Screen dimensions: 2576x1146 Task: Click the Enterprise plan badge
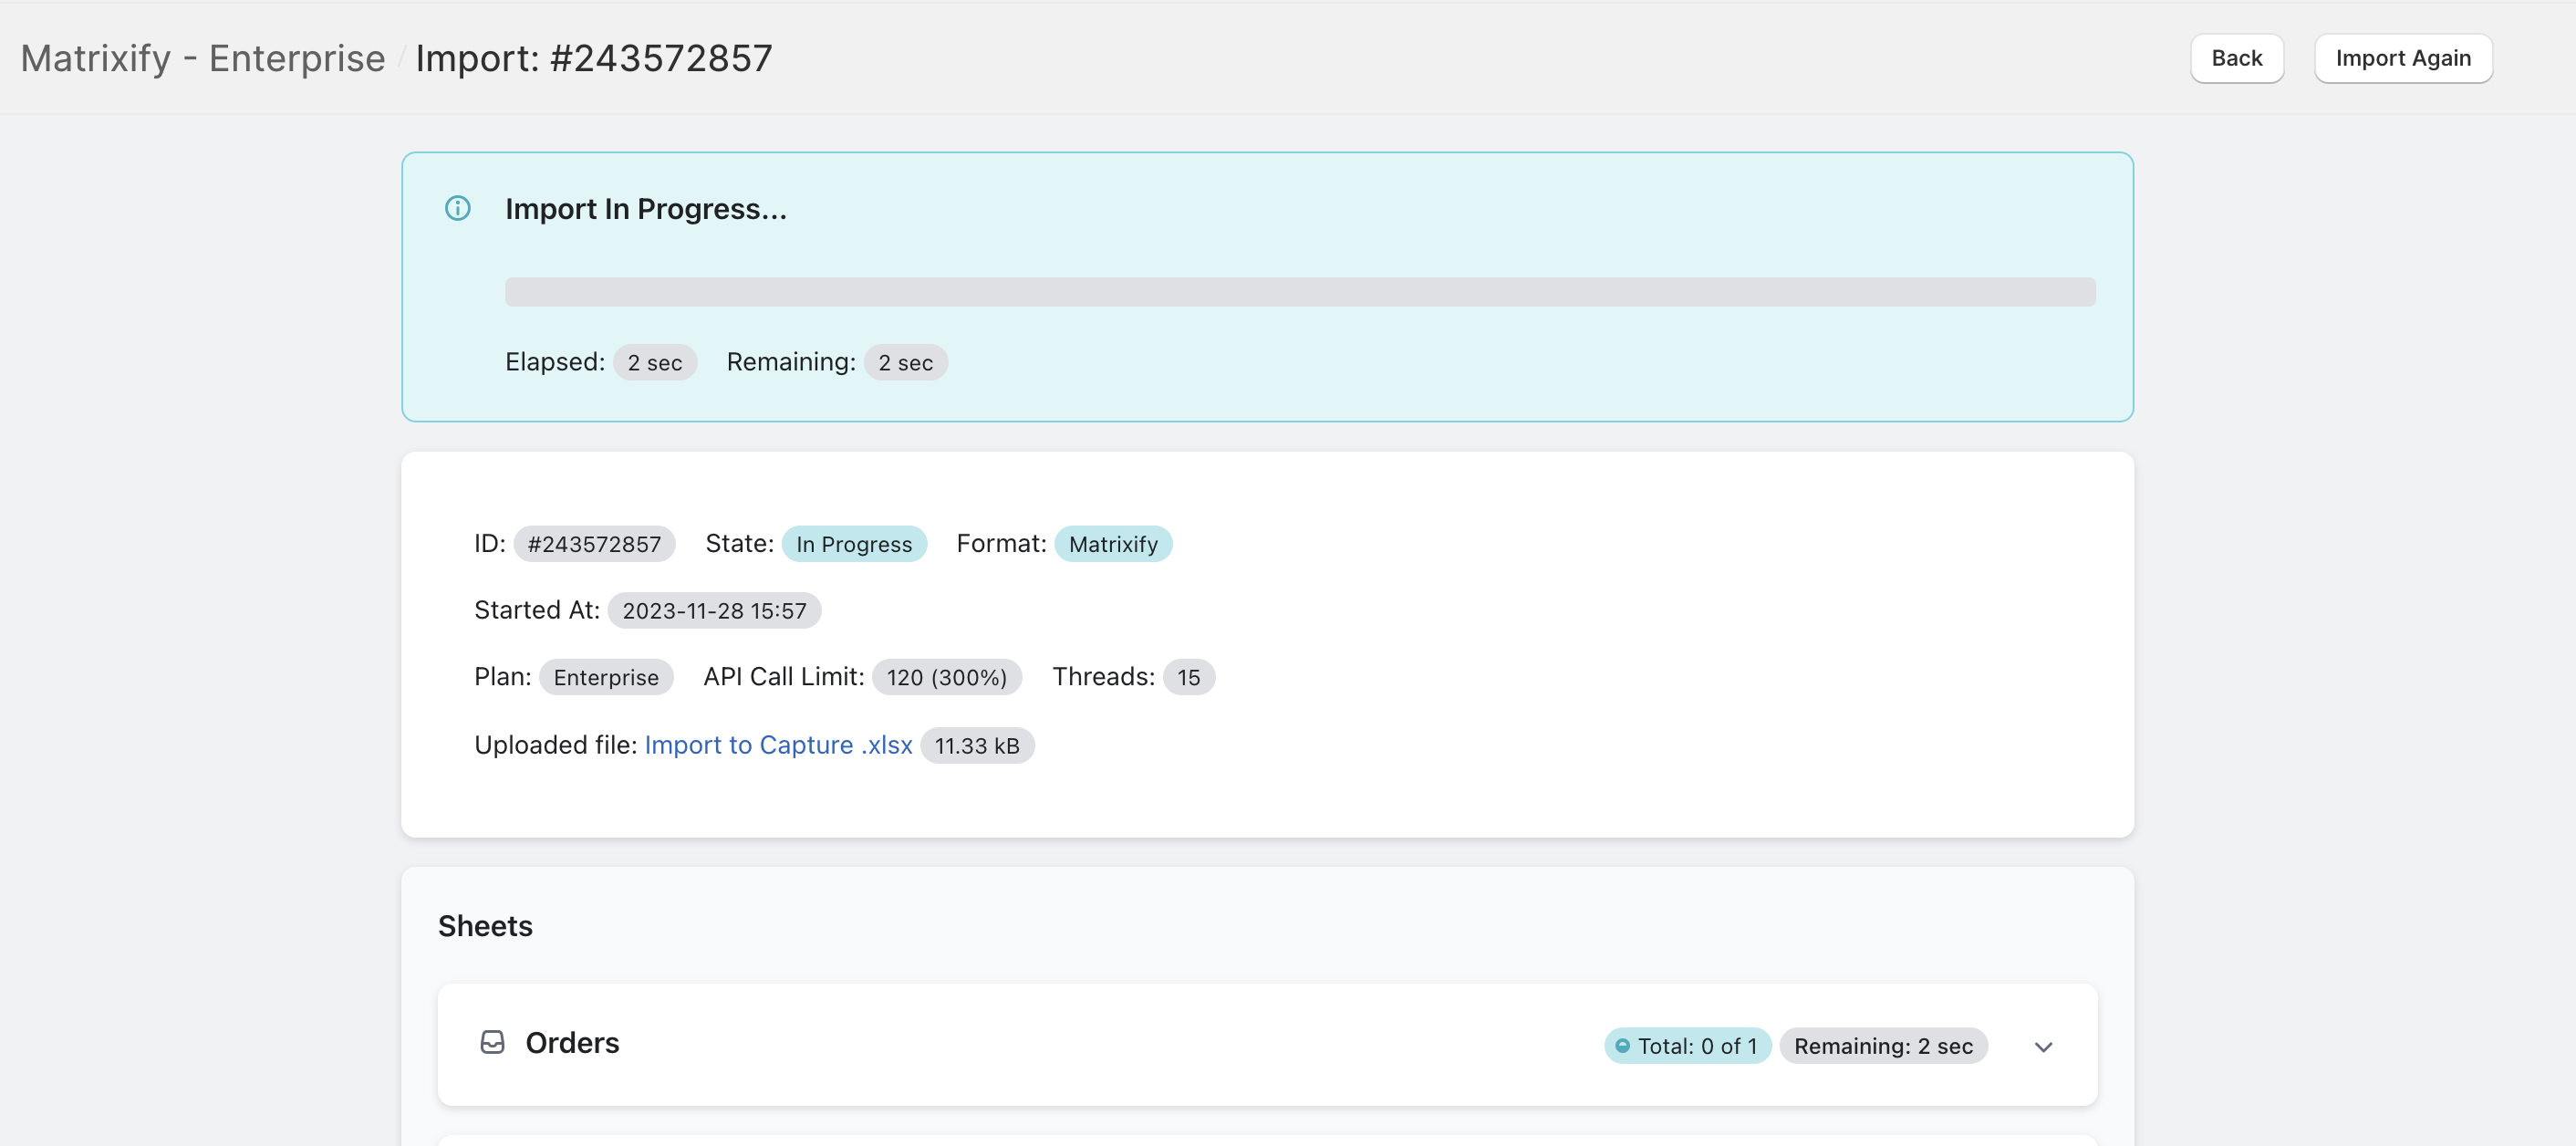click(606, 676)
